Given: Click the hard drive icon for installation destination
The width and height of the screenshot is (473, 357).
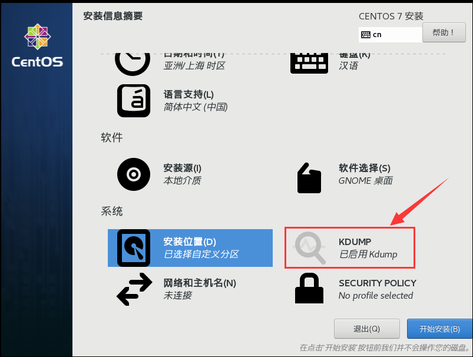Looking at the screenshot, I should 134,248.
